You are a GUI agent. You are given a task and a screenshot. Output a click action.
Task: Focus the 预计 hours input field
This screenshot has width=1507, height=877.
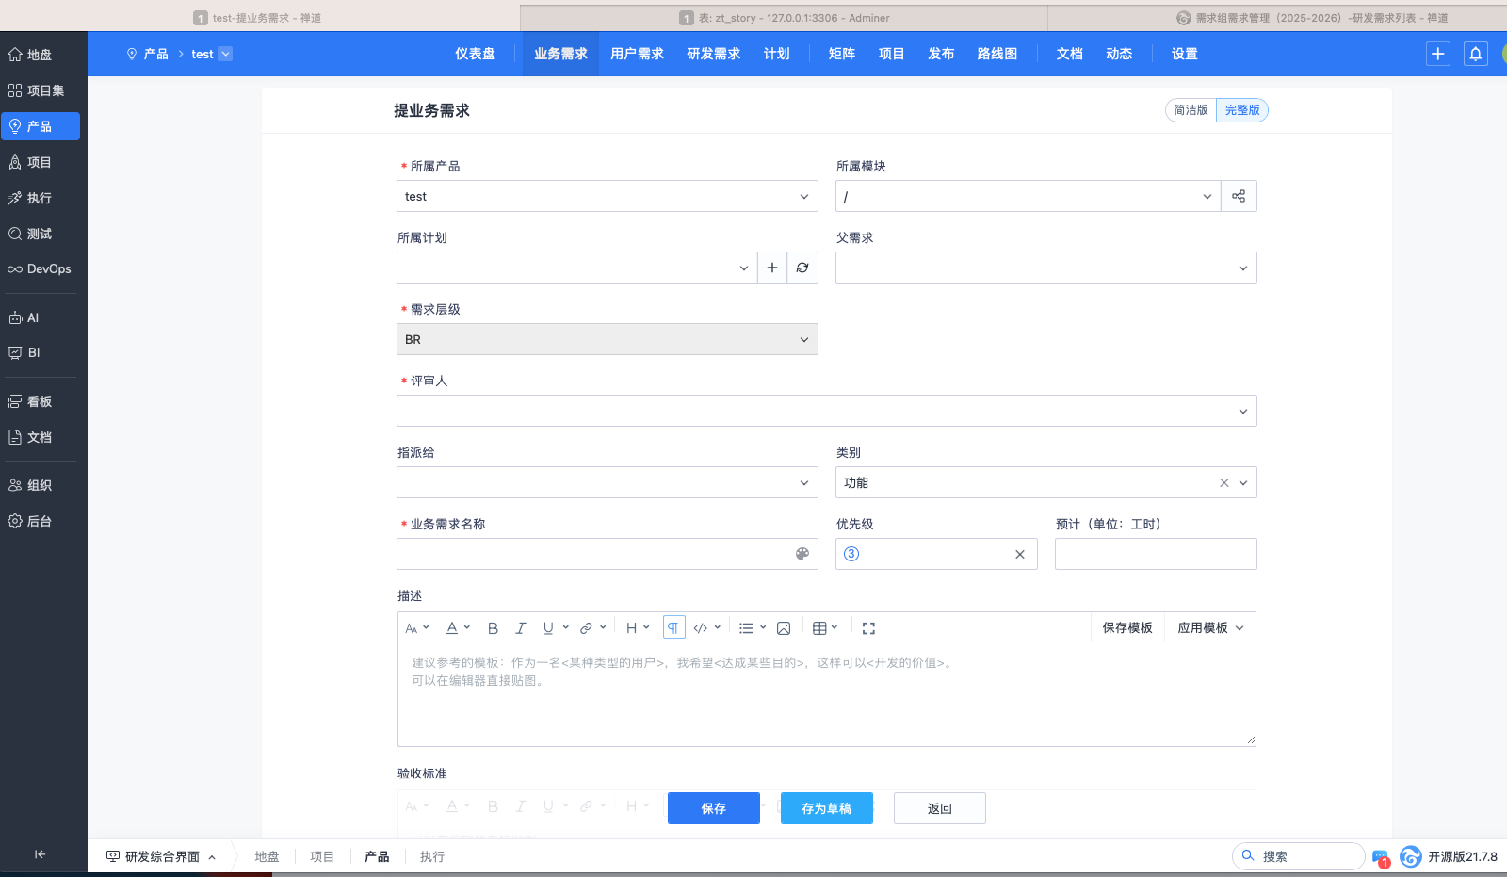[1156, 554]
